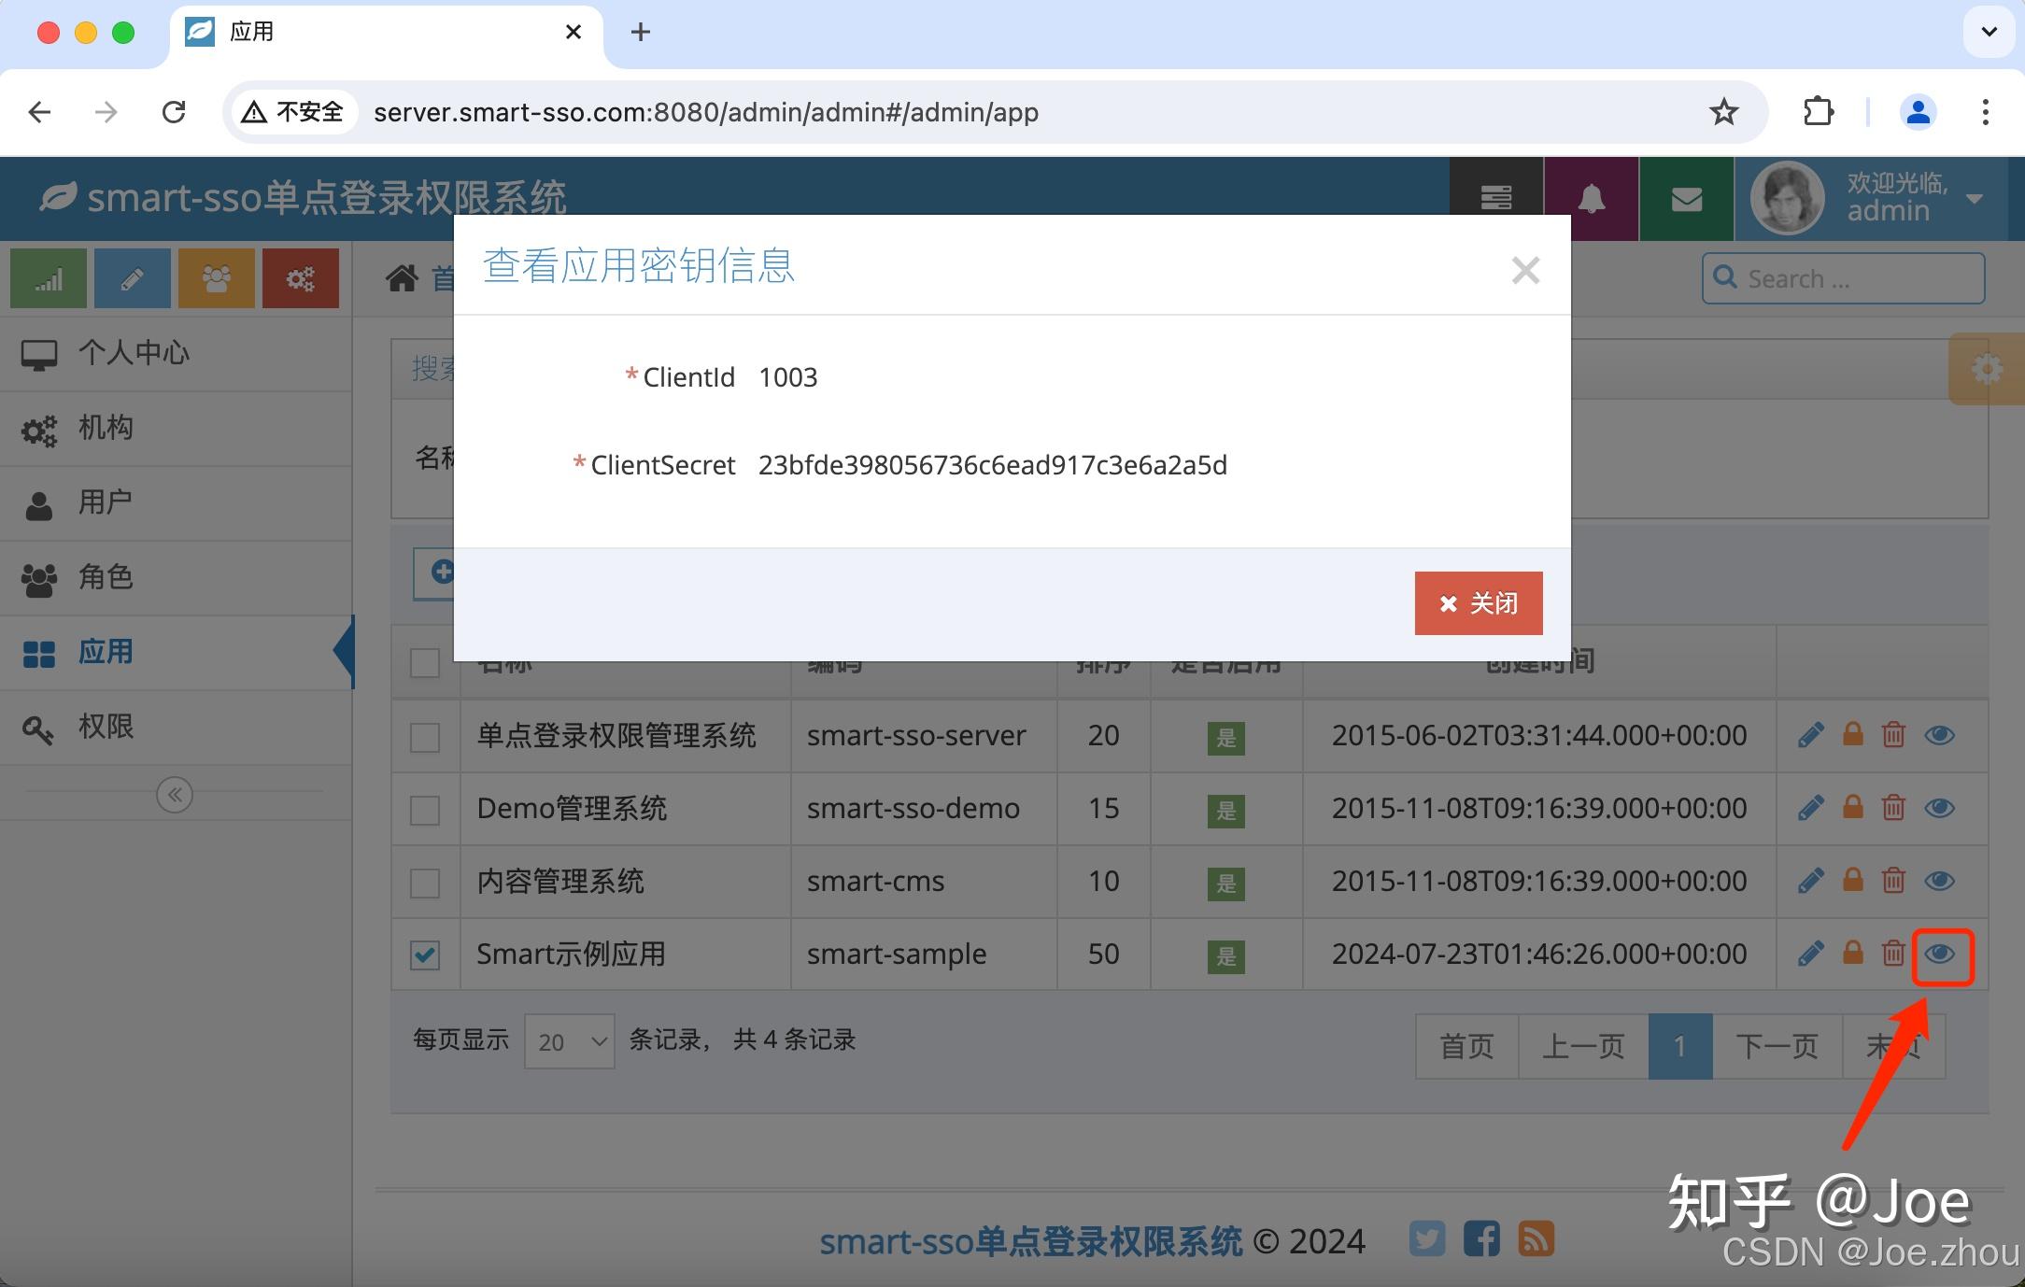View secret key for smart-sso-server row
The height and width of the screenshot is (1287, 2025).
1939,735
